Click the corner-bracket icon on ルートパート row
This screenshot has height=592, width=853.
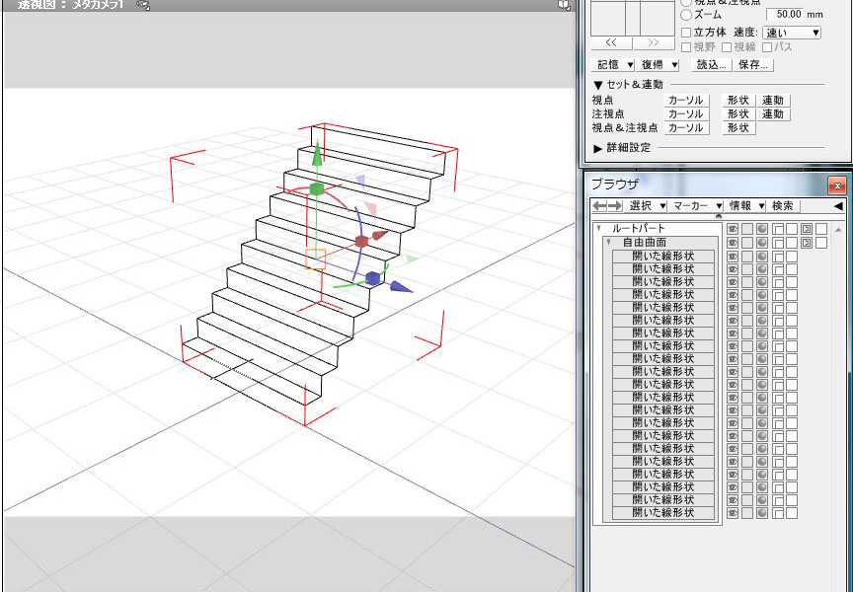click(778, 229)
